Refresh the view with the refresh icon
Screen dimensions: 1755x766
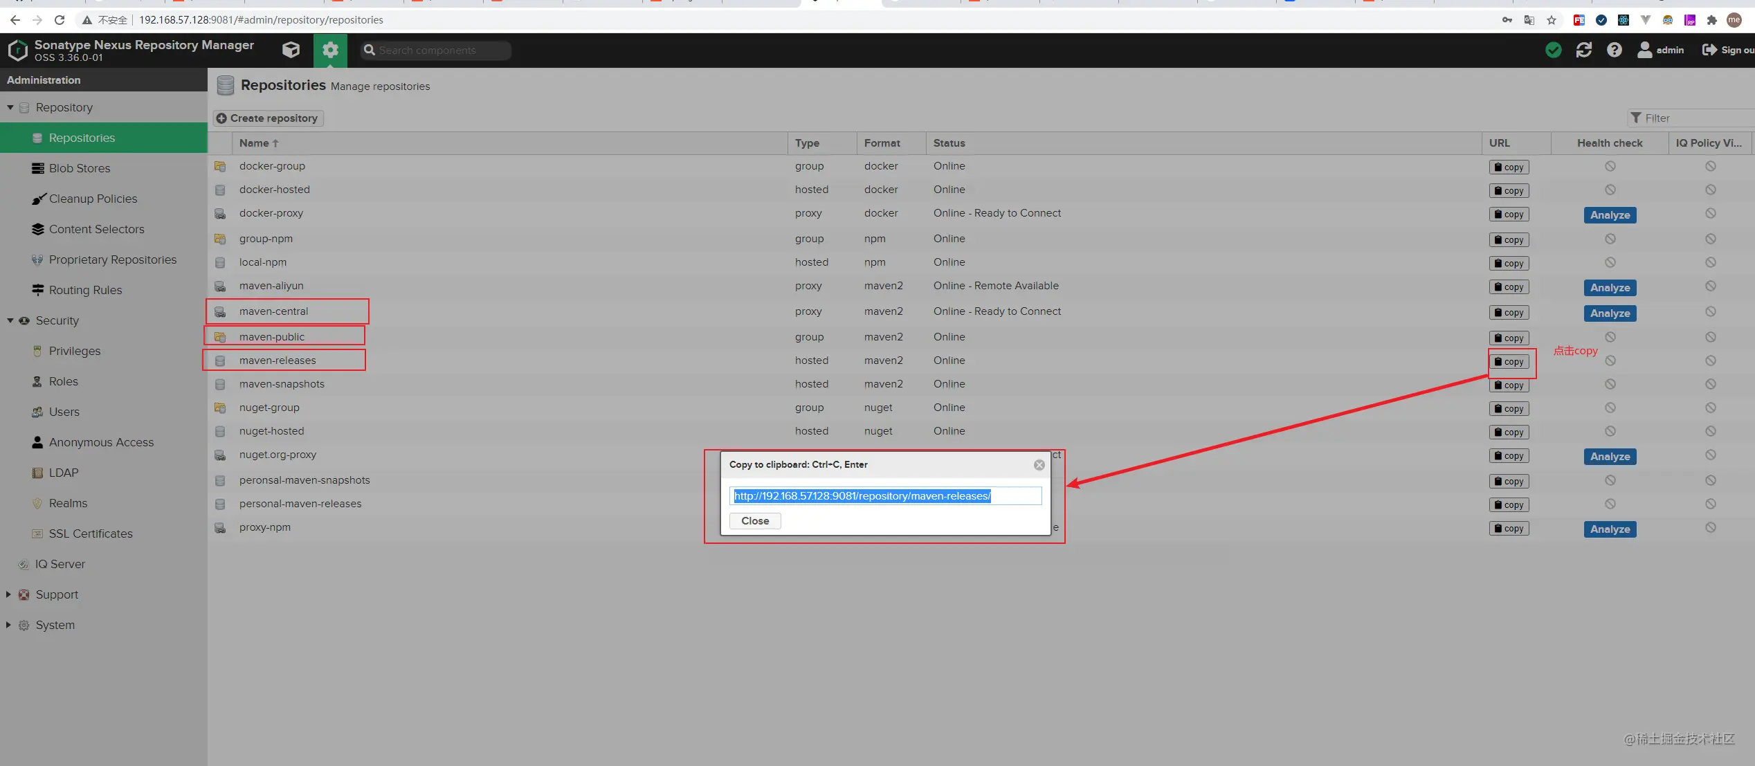[1584, 50]
